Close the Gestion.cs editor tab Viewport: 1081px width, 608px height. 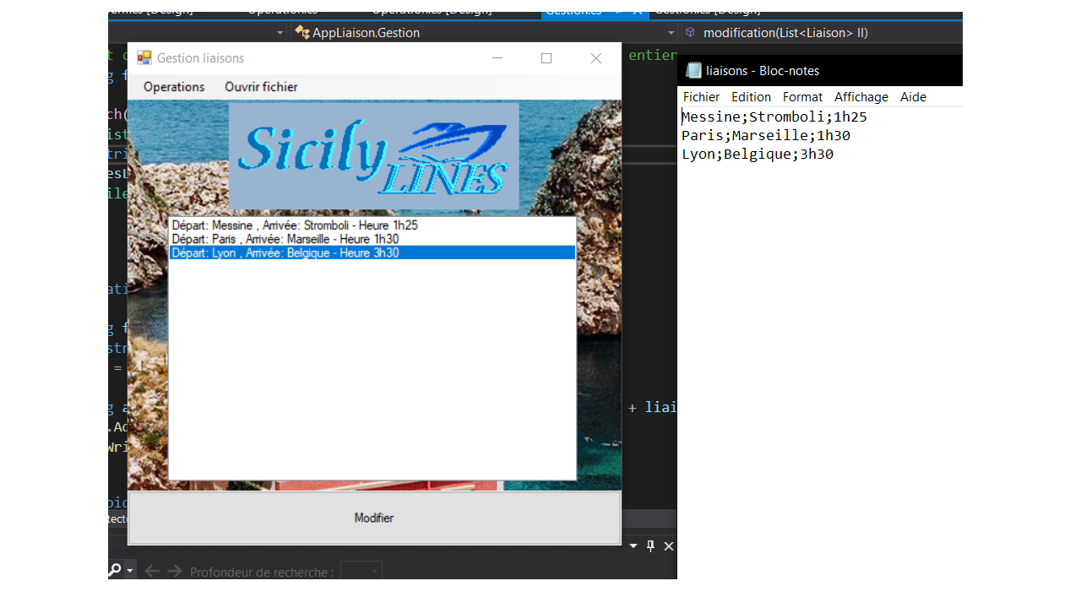(x=637, y=12)
